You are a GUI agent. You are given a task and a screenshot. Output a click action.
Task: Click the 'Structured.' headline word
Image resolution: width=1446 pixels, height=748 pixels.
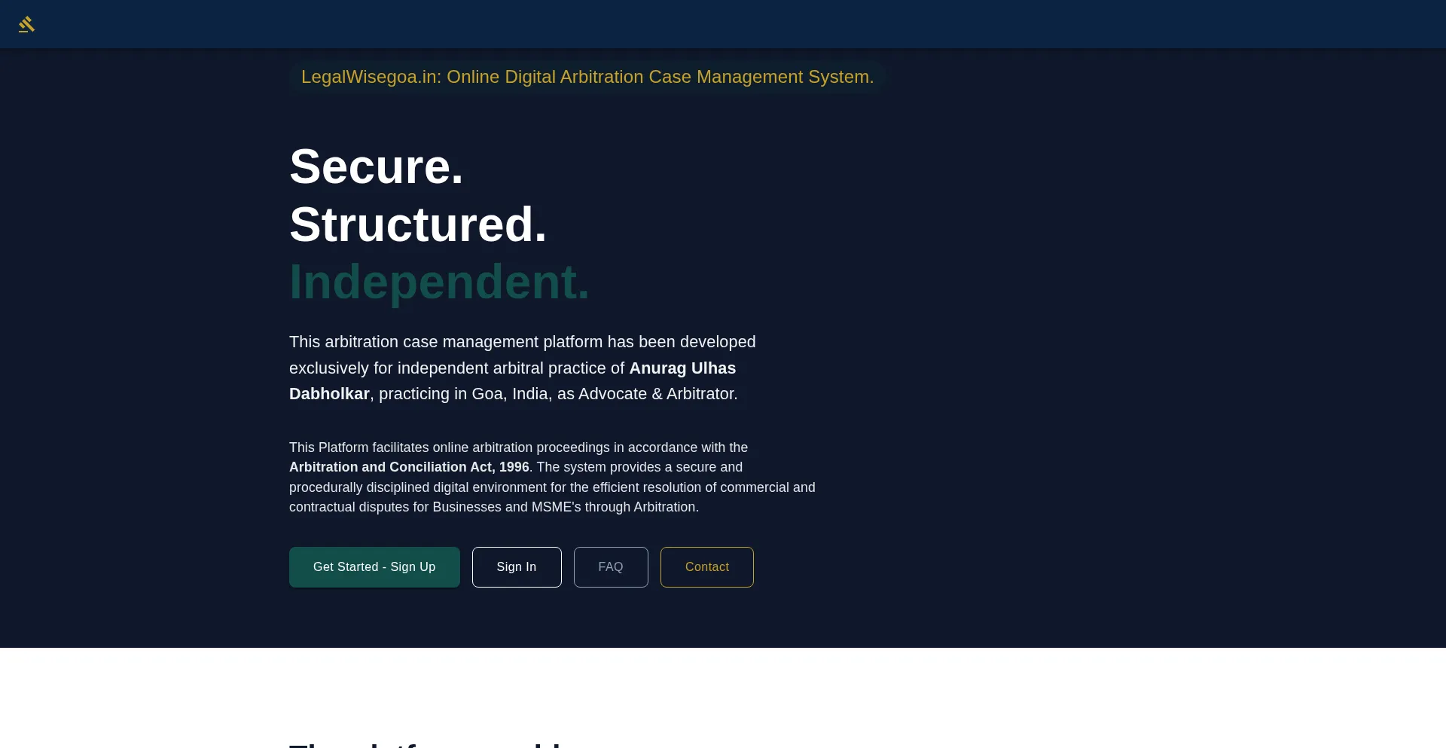(418, 224)
